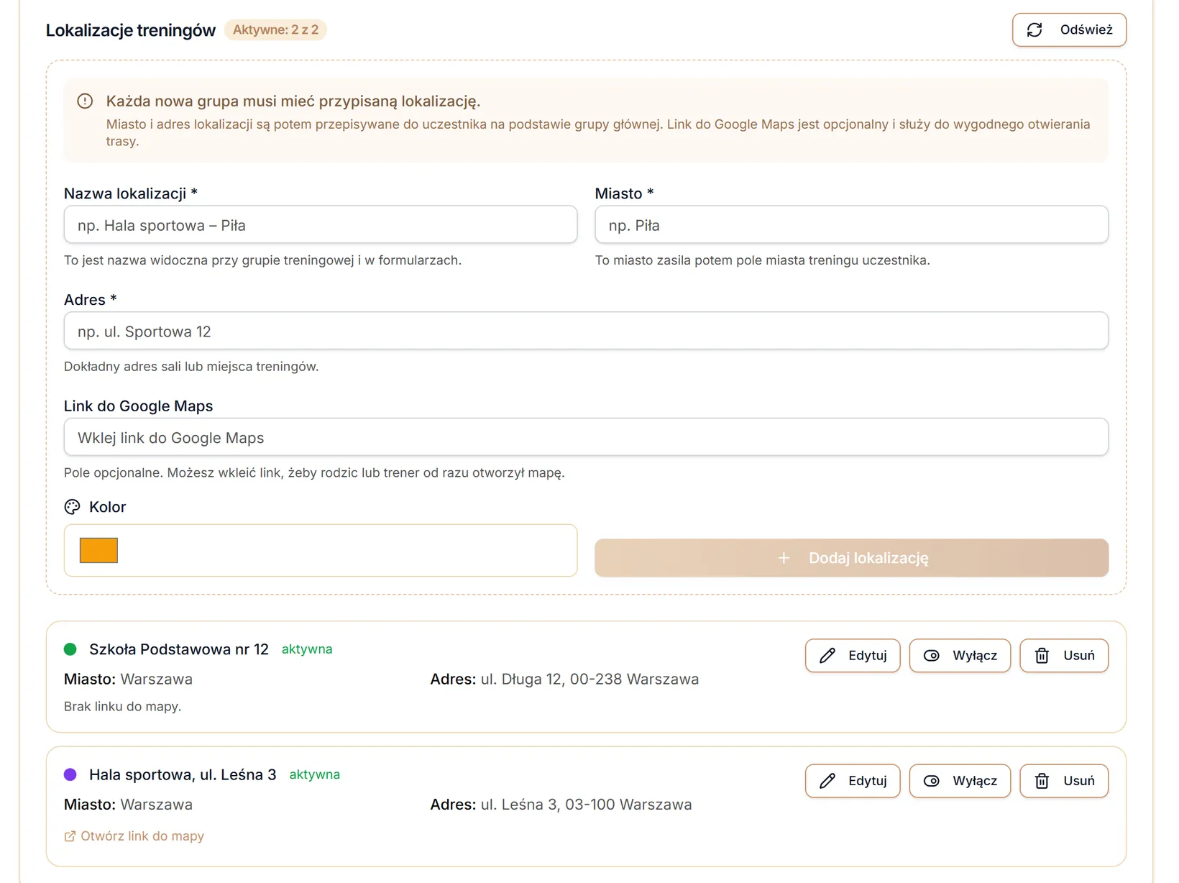Click the palette icon beside Kolor

(72, 507)
